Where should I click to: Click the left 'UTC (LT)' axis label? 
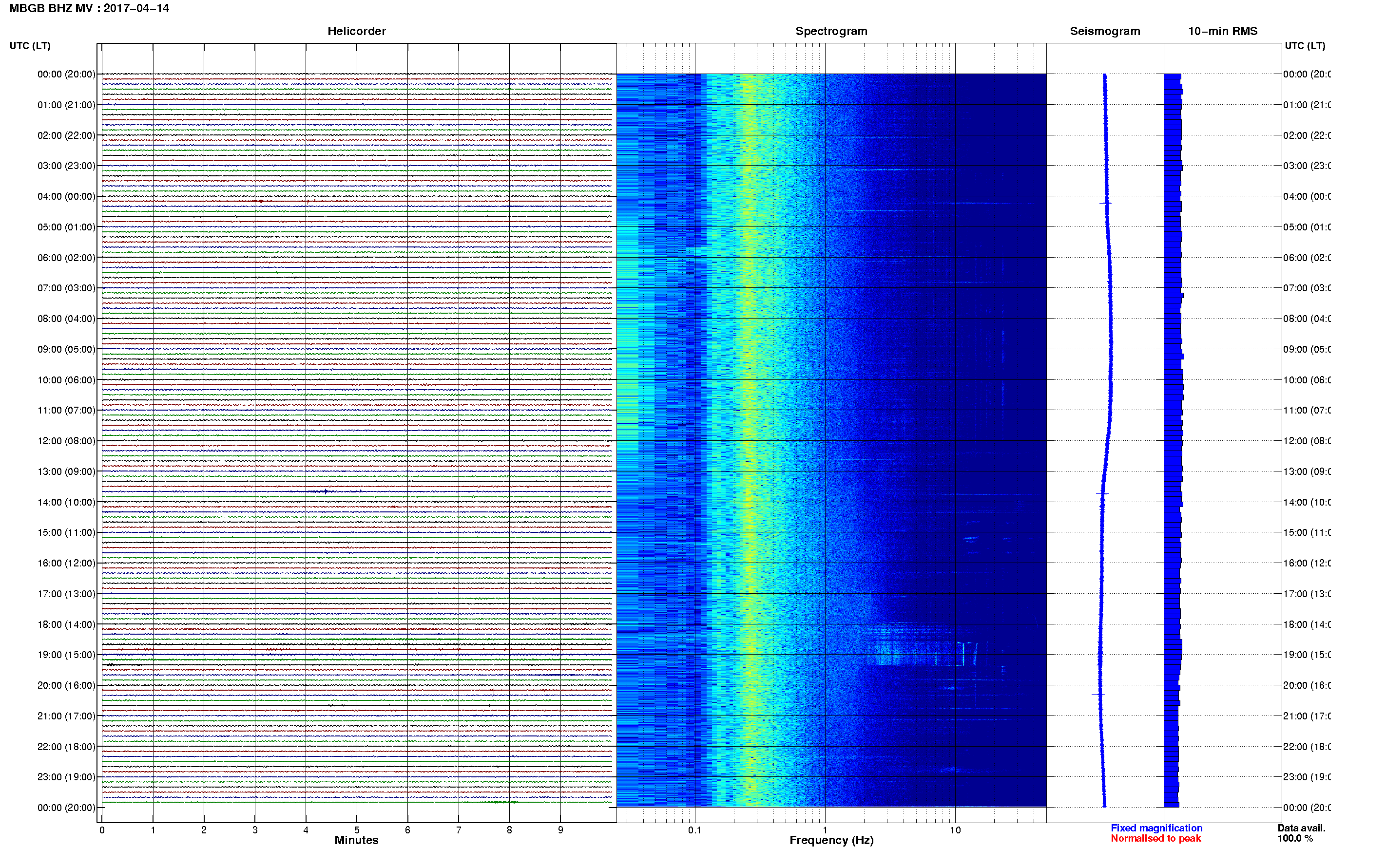(x=30, y=46)
